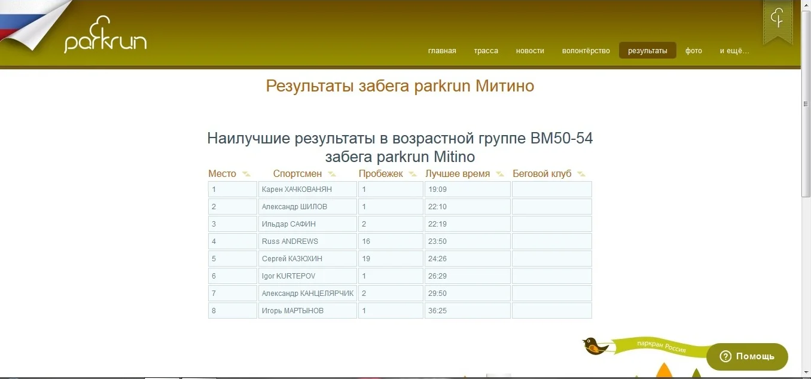Click best time 22:10
The width and height of the screenshot is (811, 379).
coord(438,207)
